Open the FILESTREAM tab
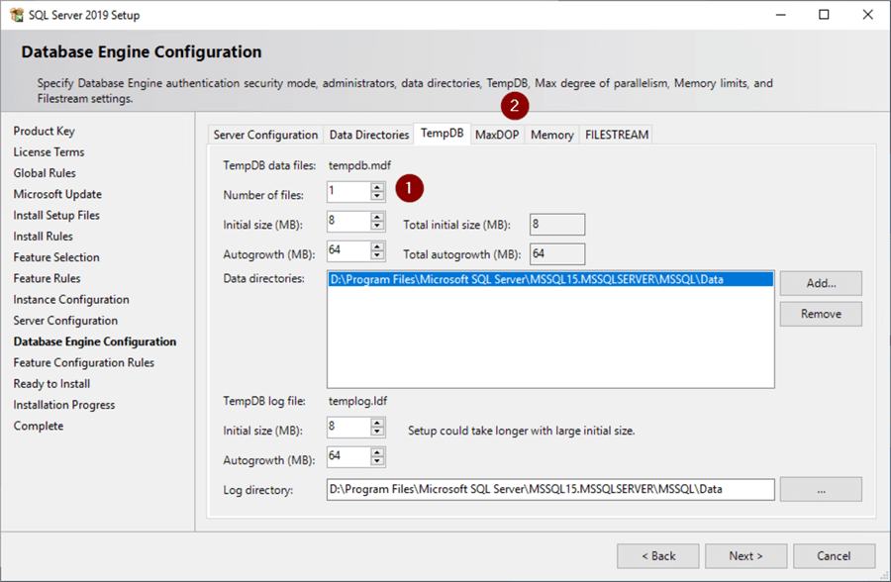The width and height of the screenshot is (891, 582). [617, 135]
